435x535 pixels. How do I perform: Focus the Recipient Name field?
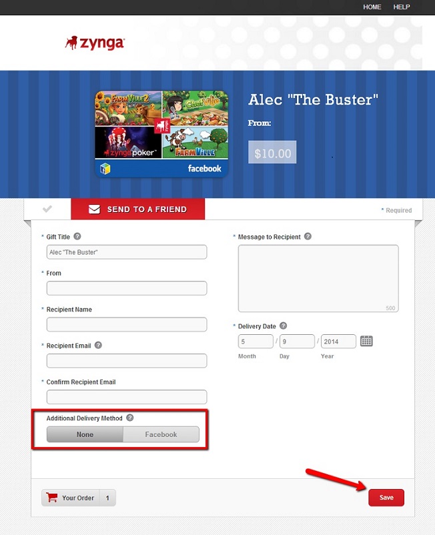click(127, 324)
